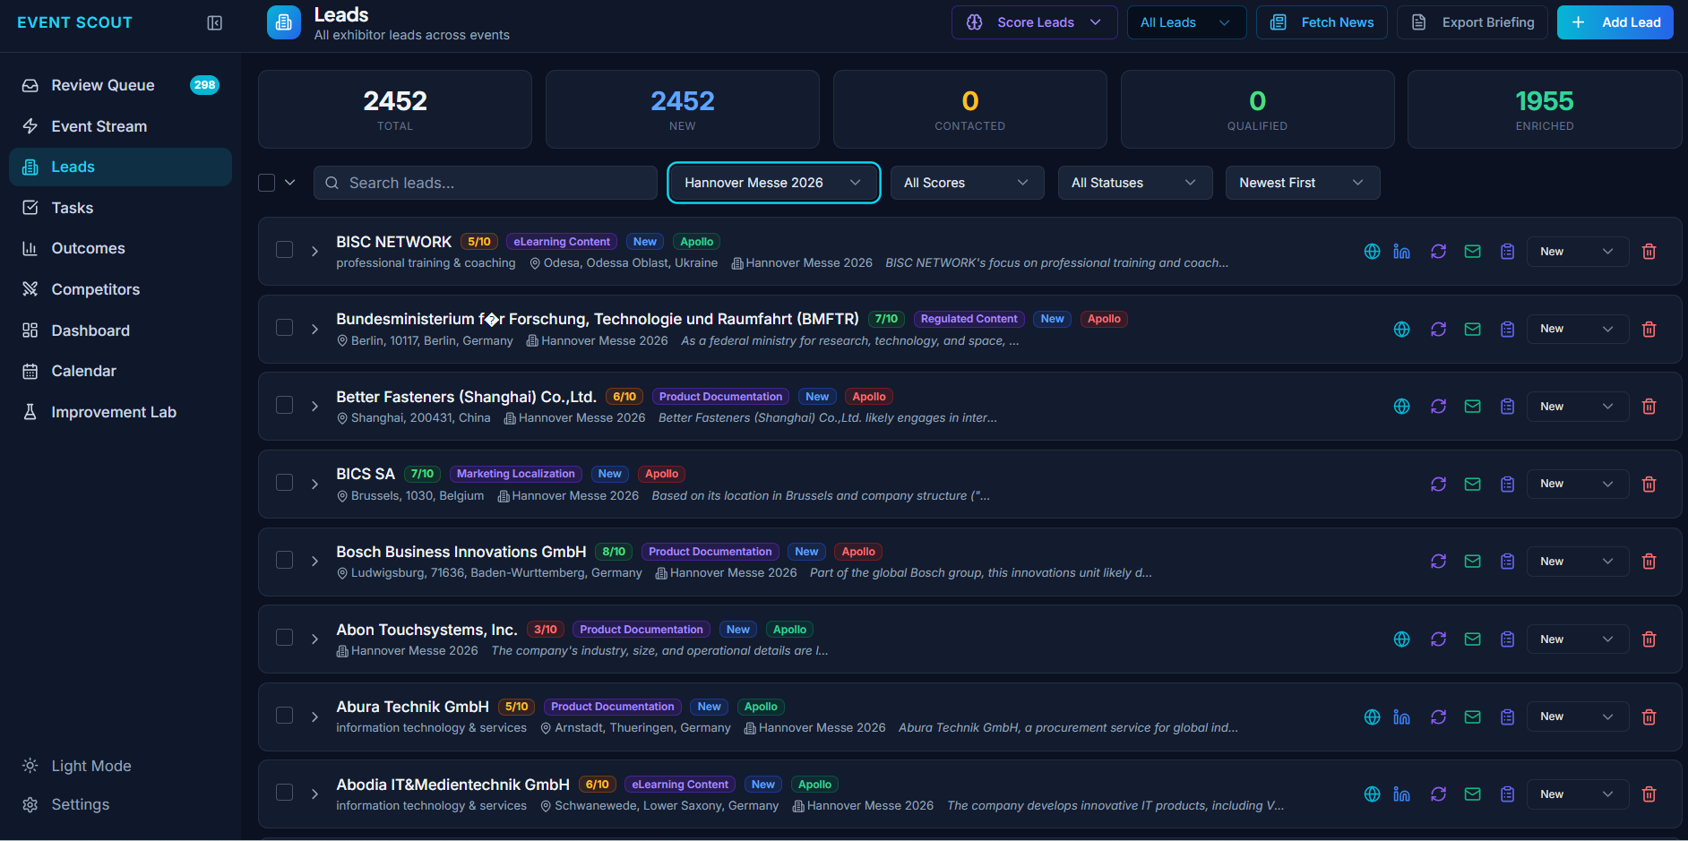Select Bosch Business Innovations GmbH checkbox
This screenshot has width=1688, height=841.
(285, 560)
